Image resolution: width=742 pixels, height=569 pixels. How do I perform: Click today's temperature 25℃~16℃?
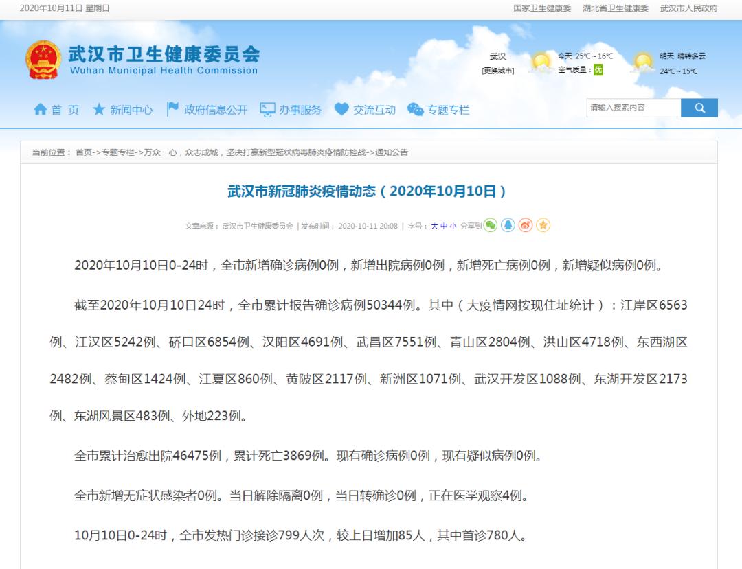tap(594, 56)
